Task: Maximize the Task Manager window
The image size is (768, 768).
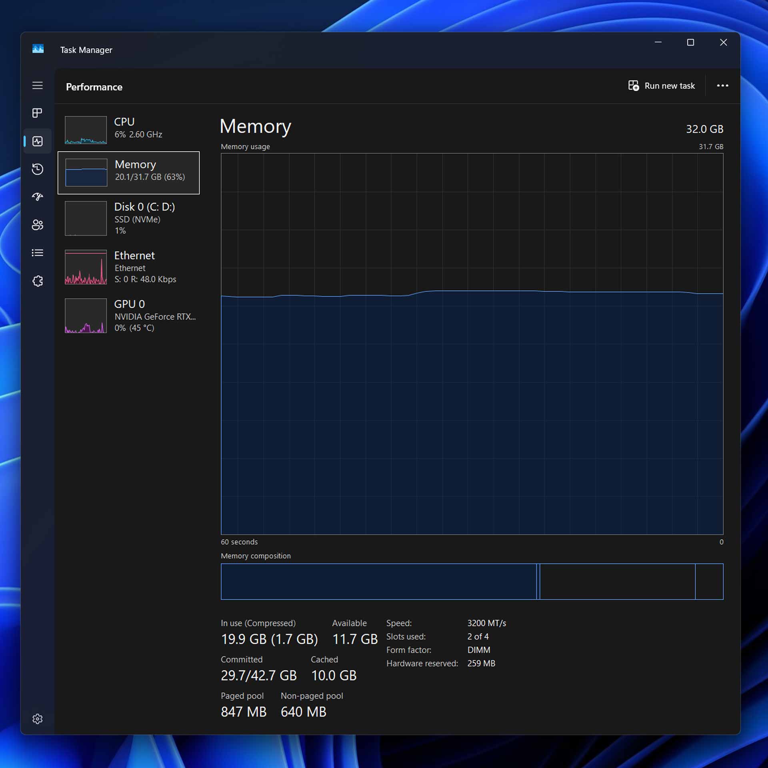Action: tap(690, 42)
